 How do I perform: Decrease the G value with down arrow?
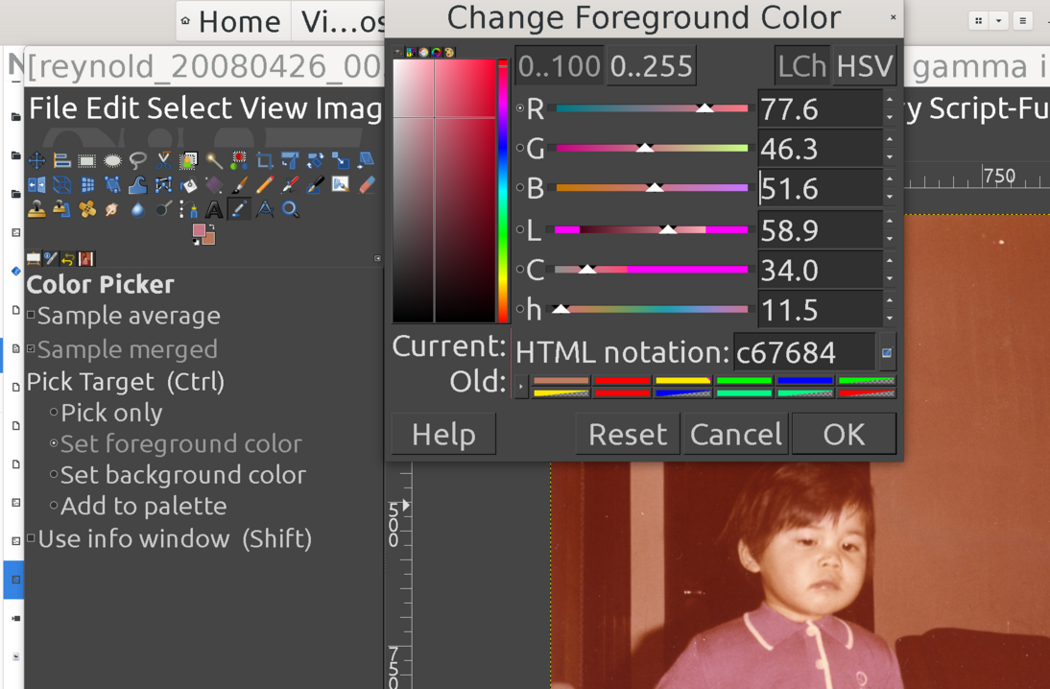[x=890, y=156]
